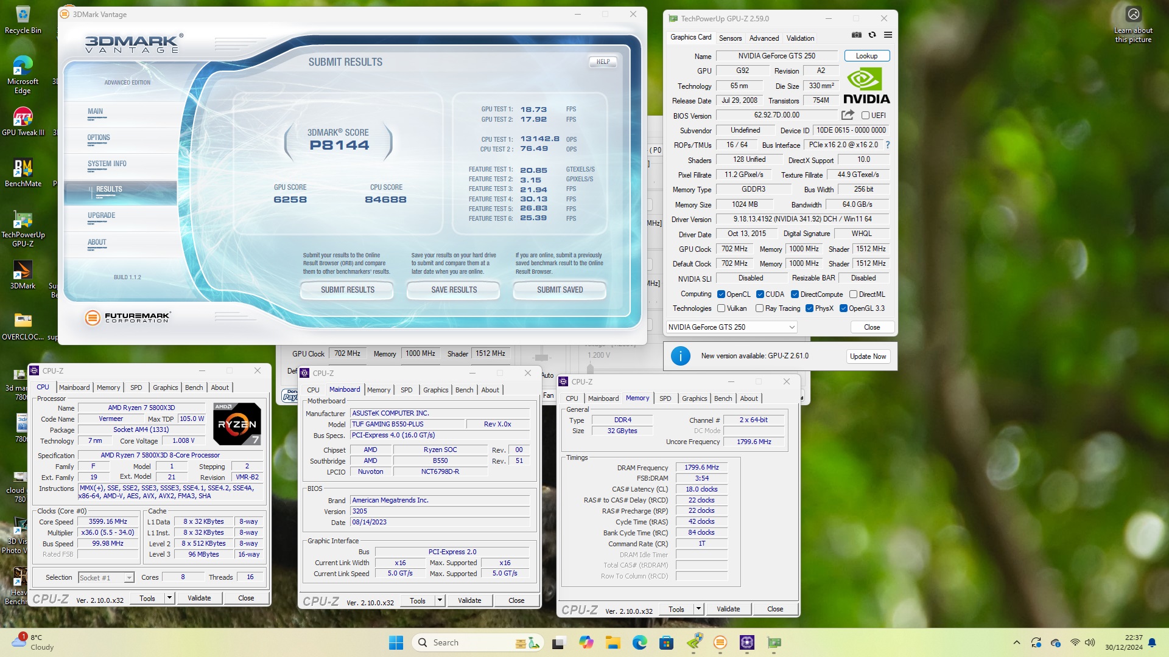
Task: Click Update Now for GPU-Z 2.61.0
Action: pyautogui.click(x=868, y=356)
